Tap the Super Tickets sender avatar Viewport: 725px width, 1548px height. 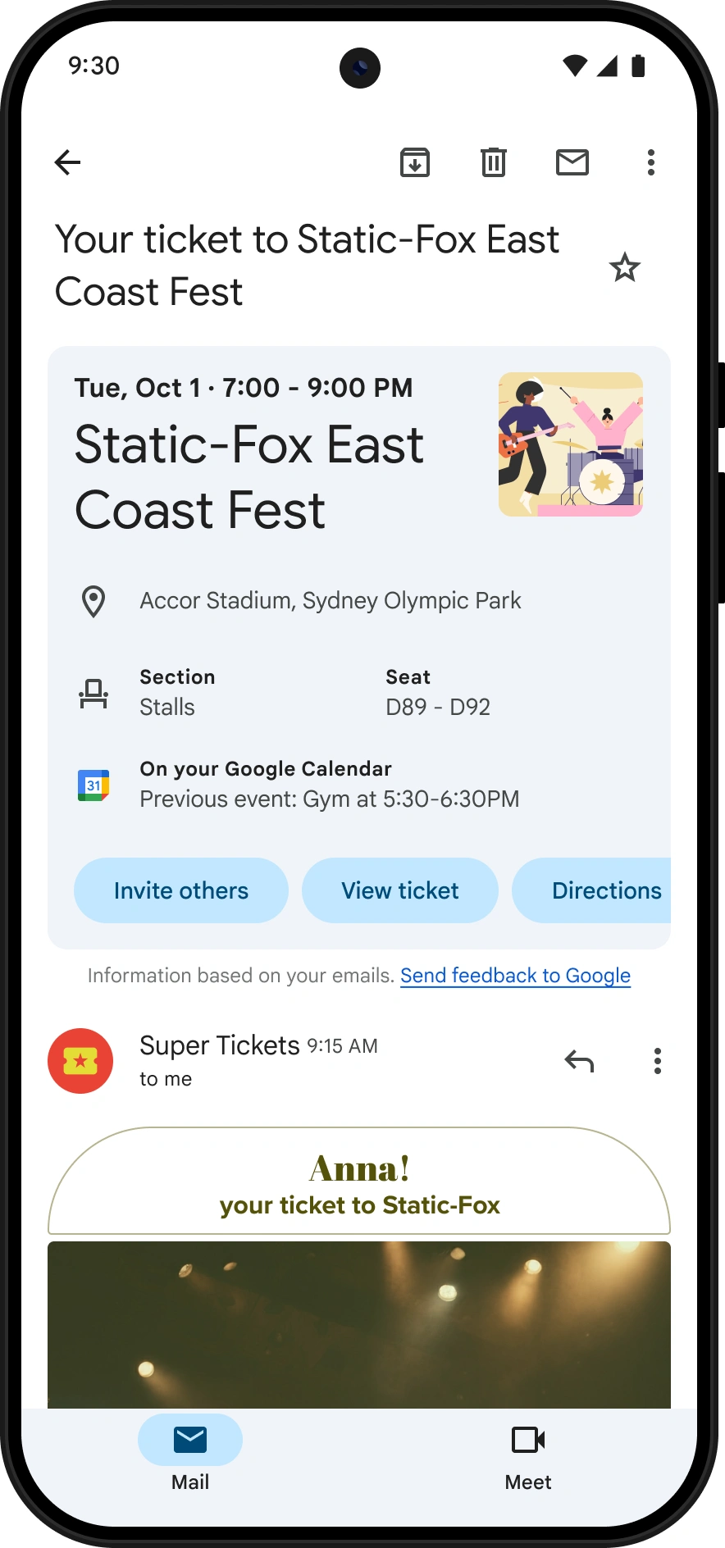tap(80, 1061)
